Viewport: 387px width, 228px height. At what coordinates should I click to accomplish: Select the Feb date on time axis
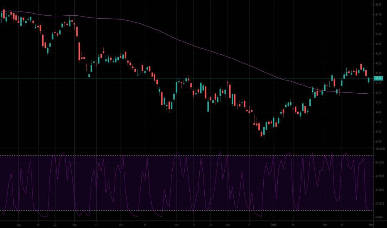[325, 225]
